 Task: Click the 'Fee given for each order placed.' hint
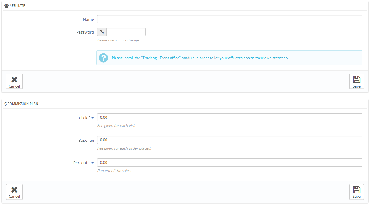coord(124,149)
